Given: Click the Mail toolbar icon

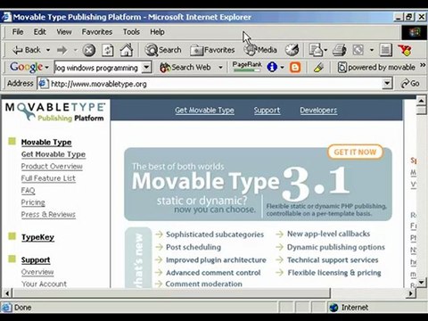Looking at the screenshot, I should point(316,50).
